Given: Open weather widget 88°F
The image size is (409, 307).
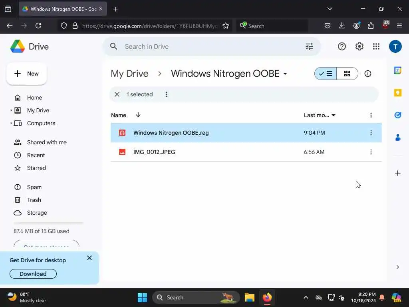Looking at the screenshot, I should (27, 297).
